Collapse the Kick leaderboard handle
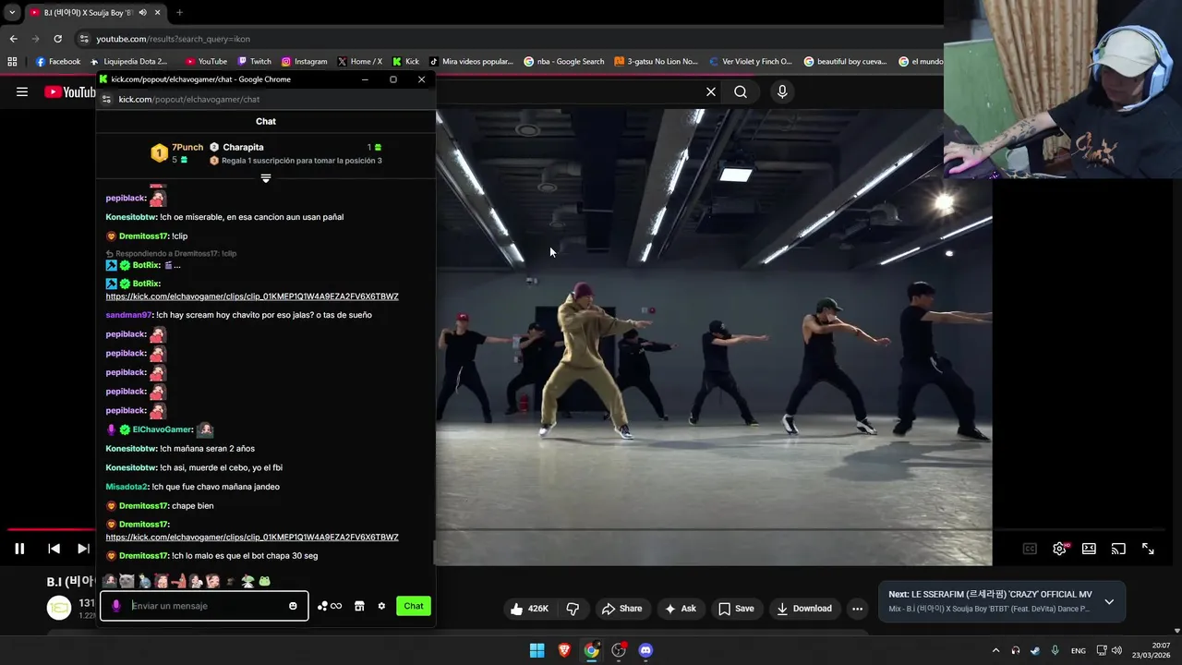1182x665 pixels. pos(266,177)
